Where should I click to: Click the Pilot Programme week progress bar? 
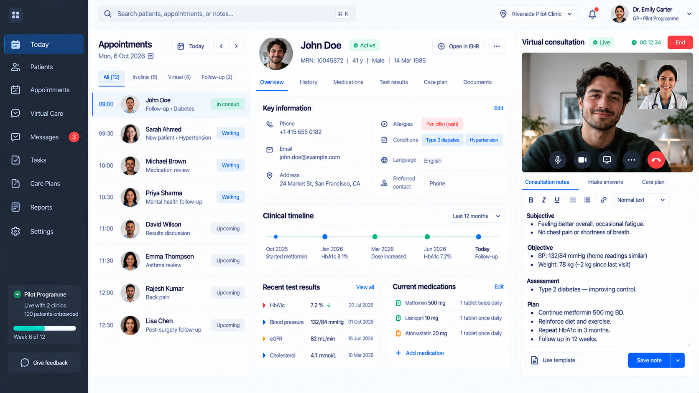pyautogui.click(x=45, y=328)
